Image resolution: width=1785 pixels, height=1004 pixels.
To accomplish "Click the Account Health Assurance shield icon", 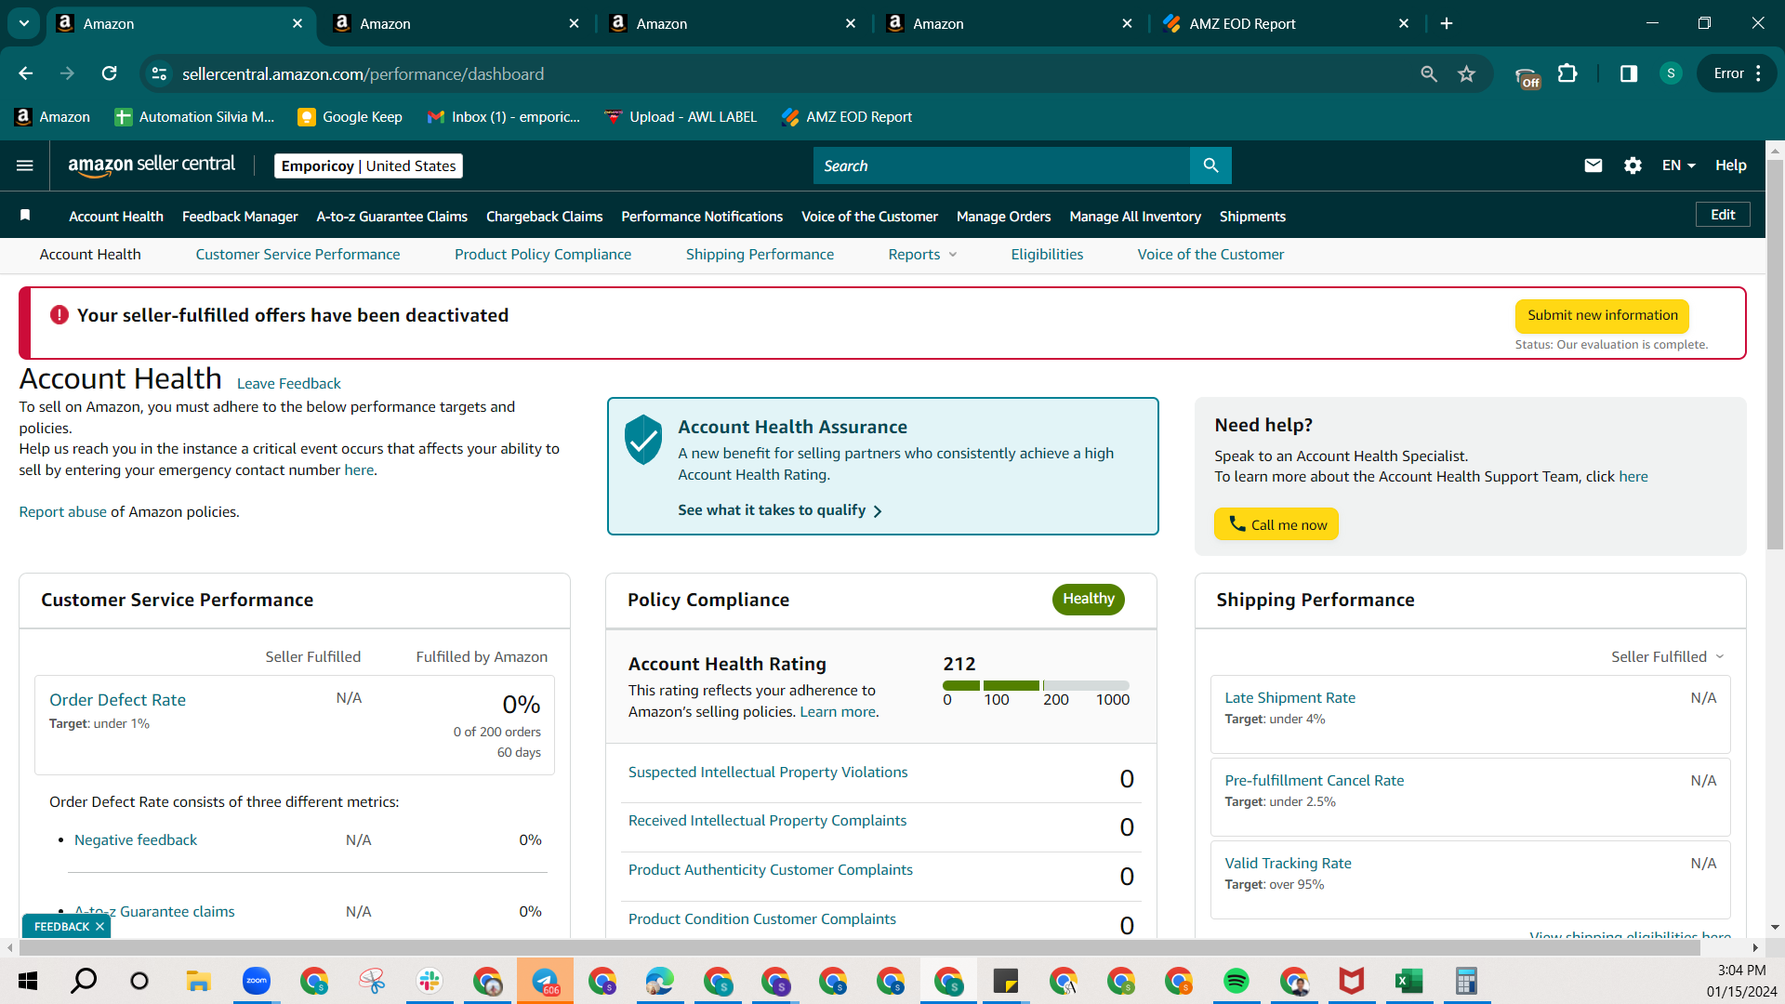I will point(642,440).
